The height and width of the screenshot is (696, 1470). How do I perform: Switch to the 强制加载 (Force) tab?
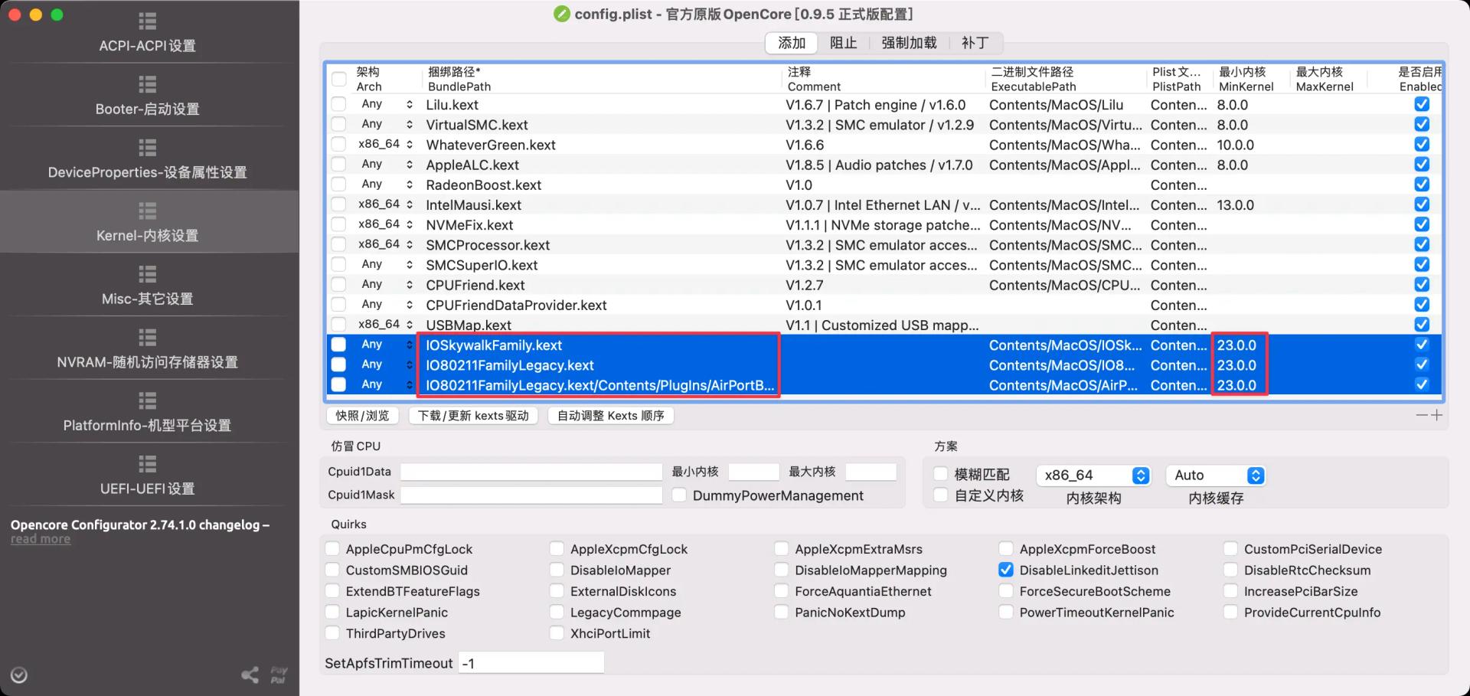click(909, 43)
